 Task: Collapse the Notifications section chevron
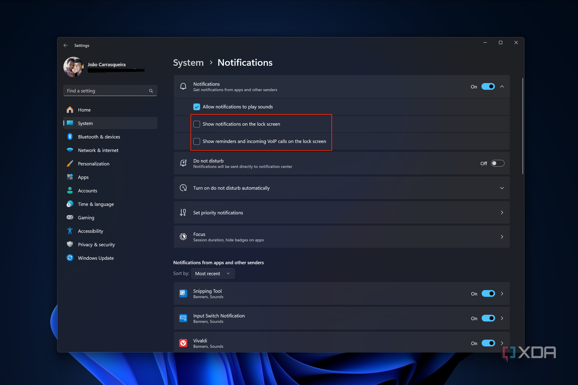tap(502, 86)
